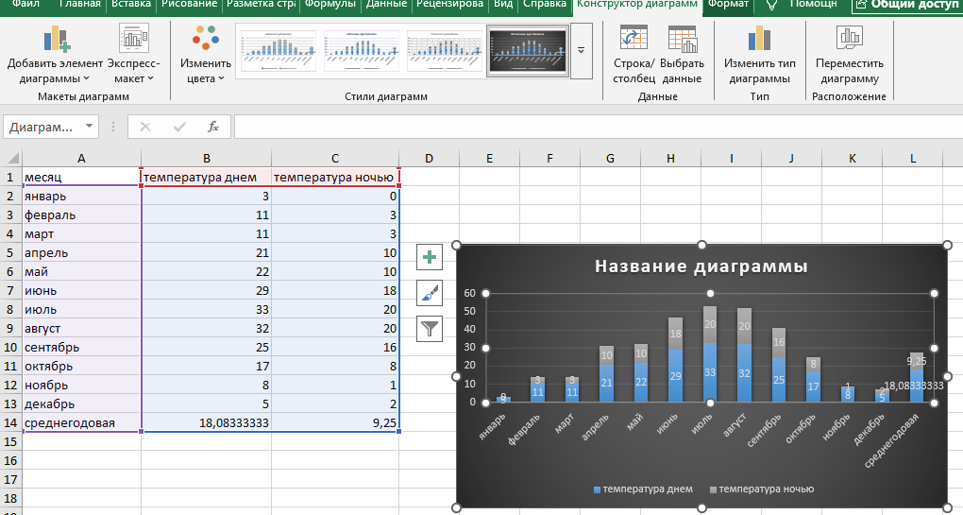963x515 pixels.
Task: Open Change Colors (Изменить цвета) palette
Action: pyautogui.click(x=206, y=40)
